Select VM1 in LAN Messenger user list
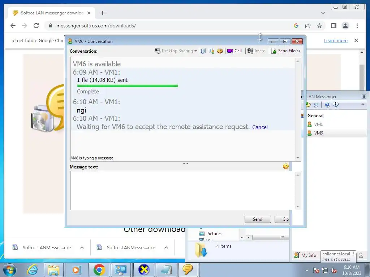 pyautogui.click(x=318, y=124)
